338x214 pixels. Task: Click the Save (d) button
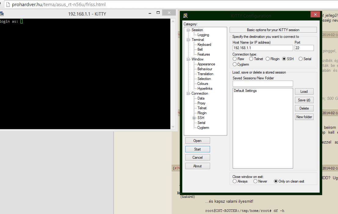pyautogui.click(x=304, y=100)
